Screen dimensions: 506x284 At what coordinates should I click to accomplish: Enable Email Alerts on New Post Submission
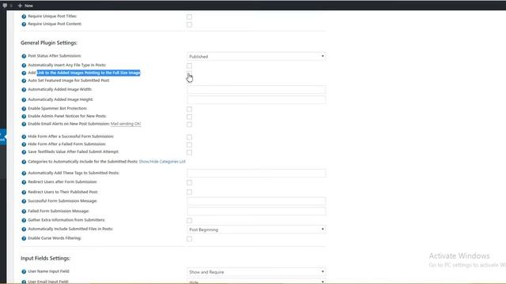click(x=190, y=125)
